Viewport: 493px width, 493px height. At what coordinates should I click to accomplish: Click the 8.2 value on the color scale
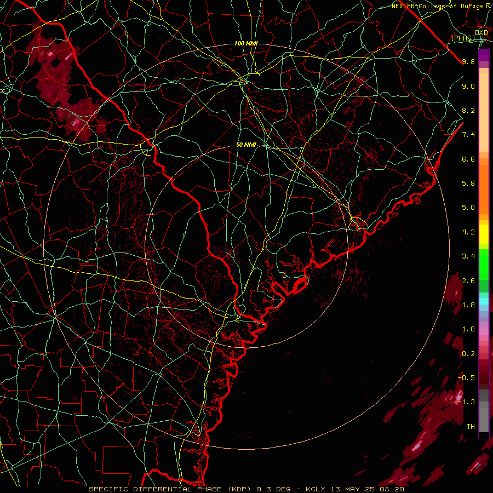point(468,110)
